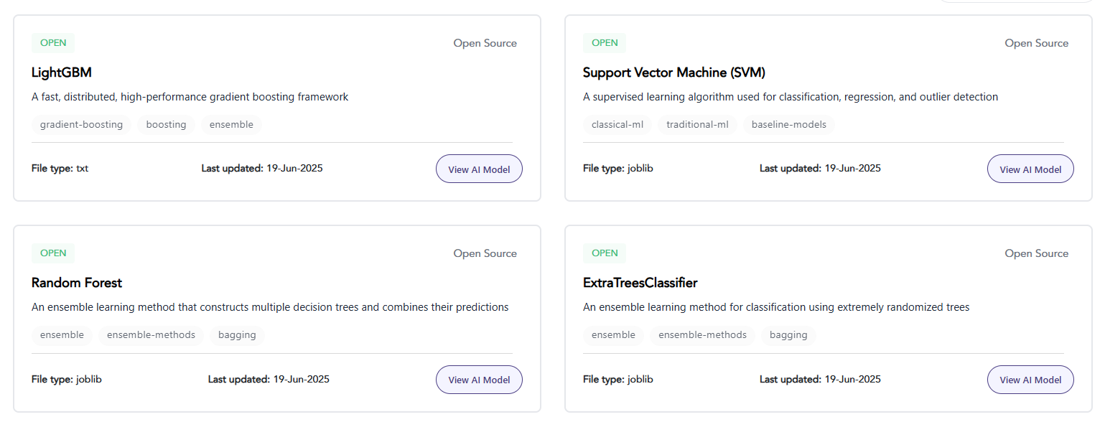
Task: Select the classical-ml tag
Action: tap(617, 125)
